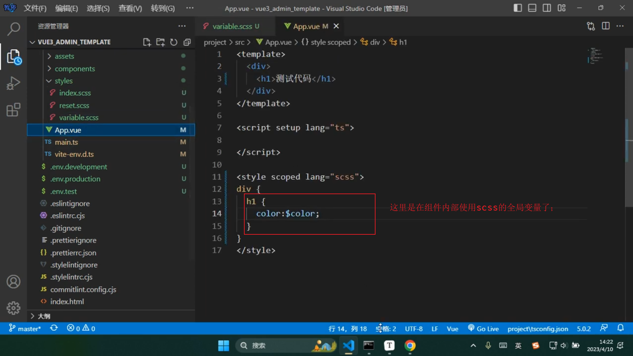Open notifications bell in status bar
This screenshot has height=356, width=633.
620,328
